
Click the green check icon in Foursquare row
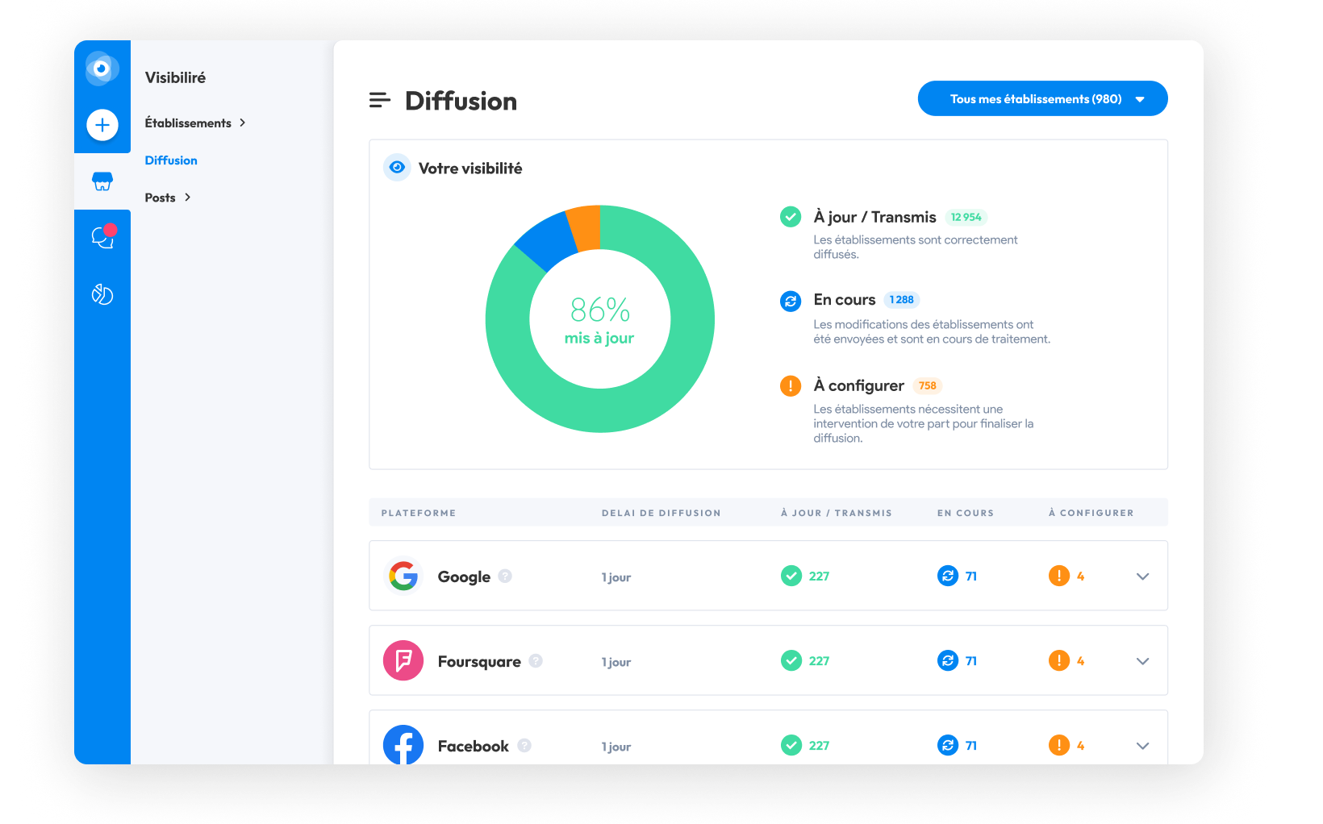tap(791, 660)
